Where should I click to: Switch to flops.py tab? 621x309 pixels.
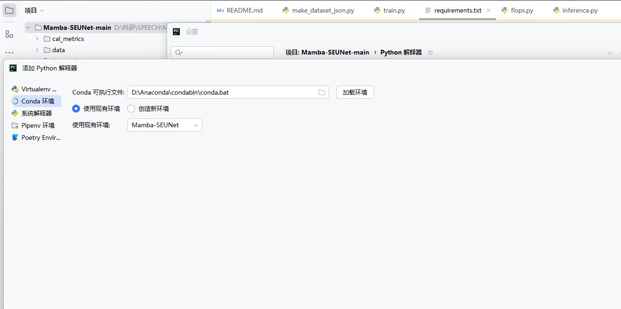[x=517, y=10]
